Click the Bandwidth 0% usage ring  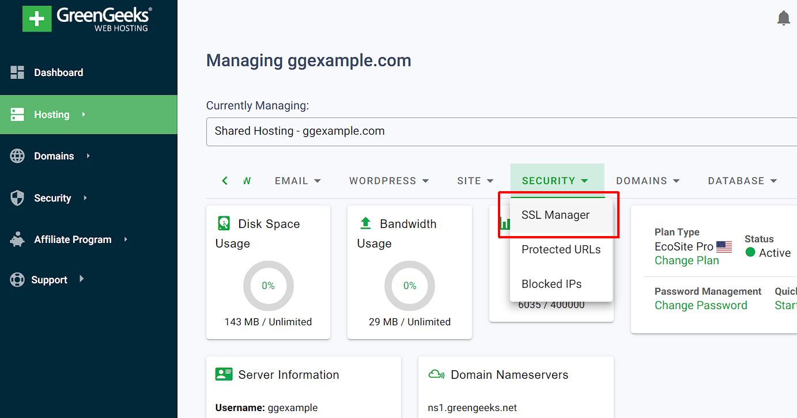coord(410,286)
